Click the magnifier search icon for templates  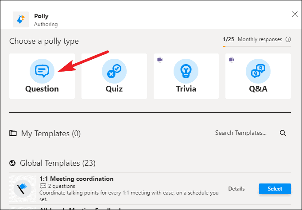(x=283, y=133)
